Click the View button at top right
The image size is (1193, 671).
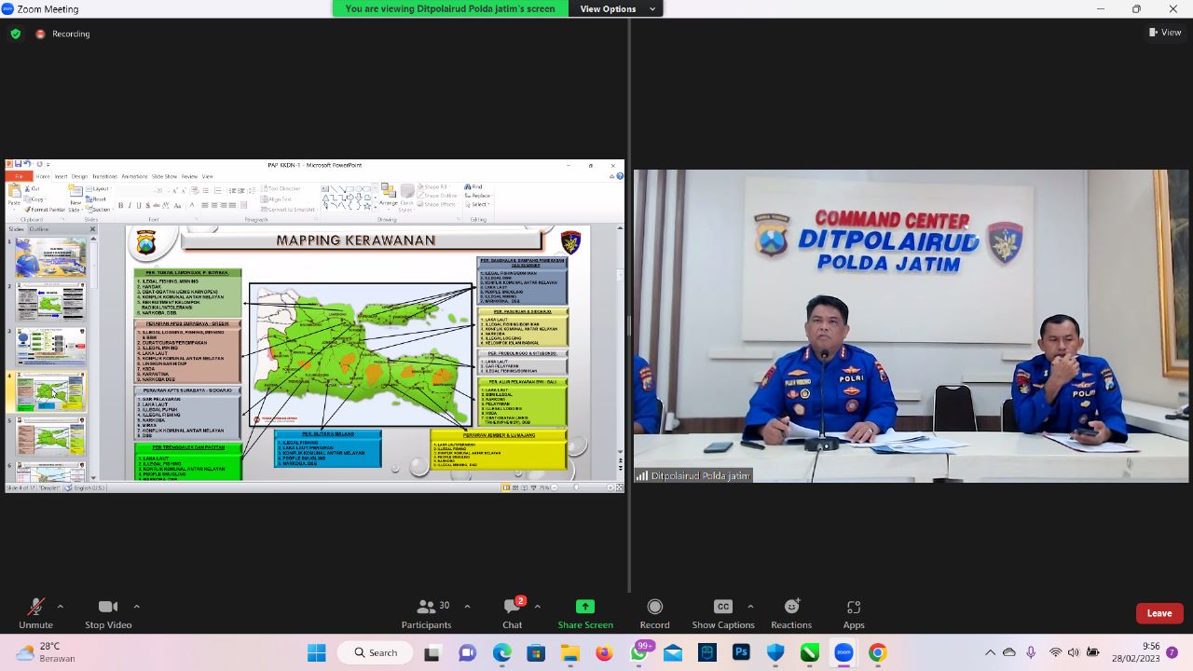point(1165,33)
